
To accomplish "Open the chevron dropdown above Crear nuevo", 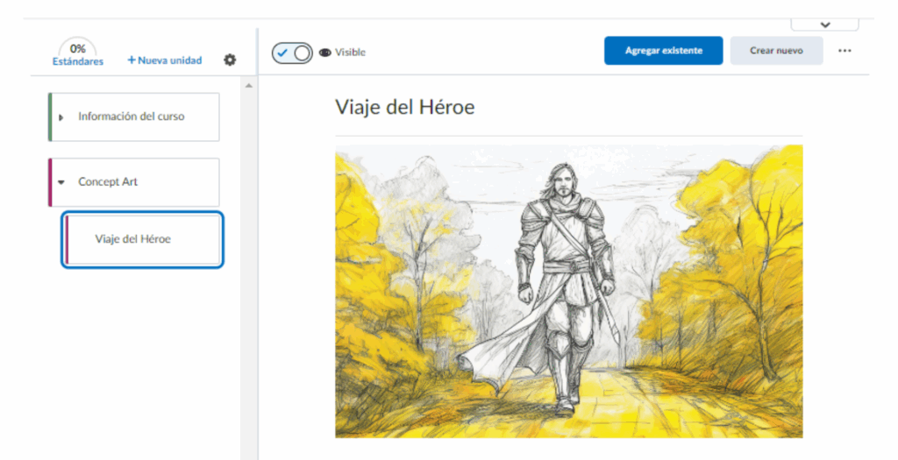I will click(x=824, y=25).
